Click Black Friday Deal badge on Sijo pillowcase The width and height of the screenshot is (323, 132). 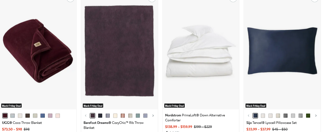(256, 106)
